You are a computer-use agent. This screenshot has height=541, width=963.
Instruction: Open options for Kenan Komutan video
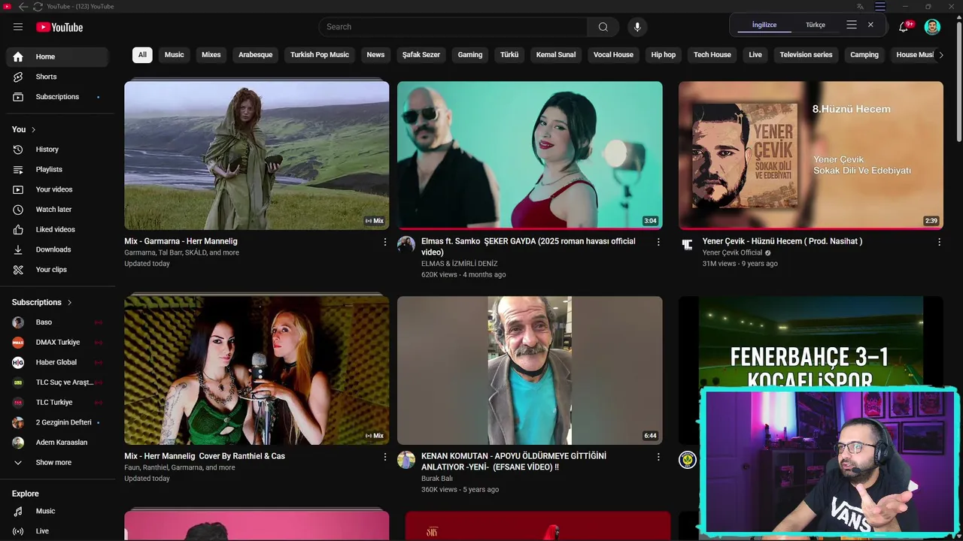(658, 457)
